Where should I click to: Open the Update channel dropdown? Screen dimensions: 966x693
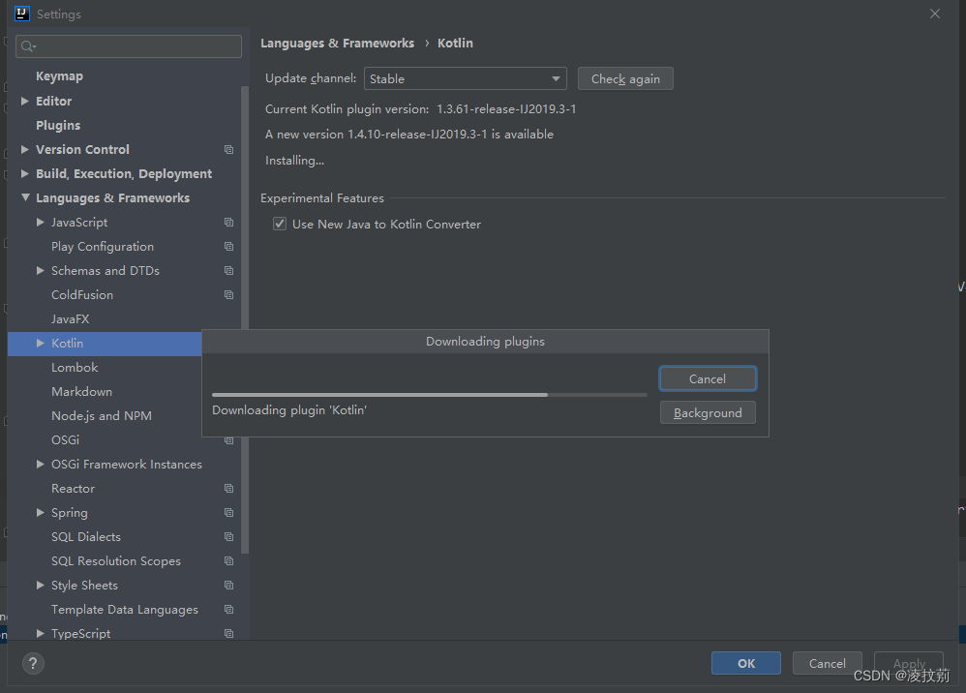(x=466, y=78)
